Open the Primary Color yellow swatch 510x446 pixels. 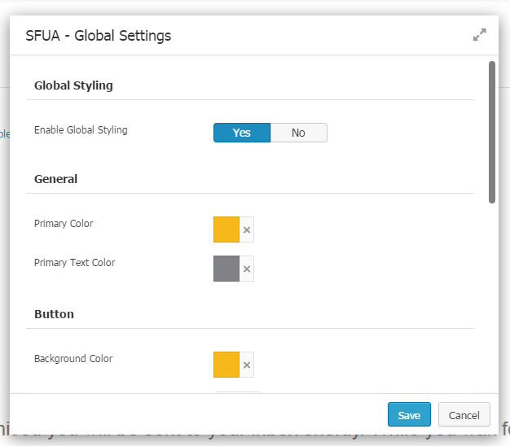click(226, 230)
